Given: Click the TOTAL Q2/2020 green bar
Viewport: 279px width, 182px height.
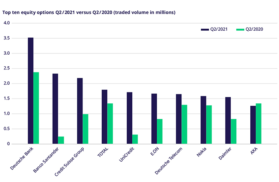Looking at the screenshot, I should tap(110, 123).
